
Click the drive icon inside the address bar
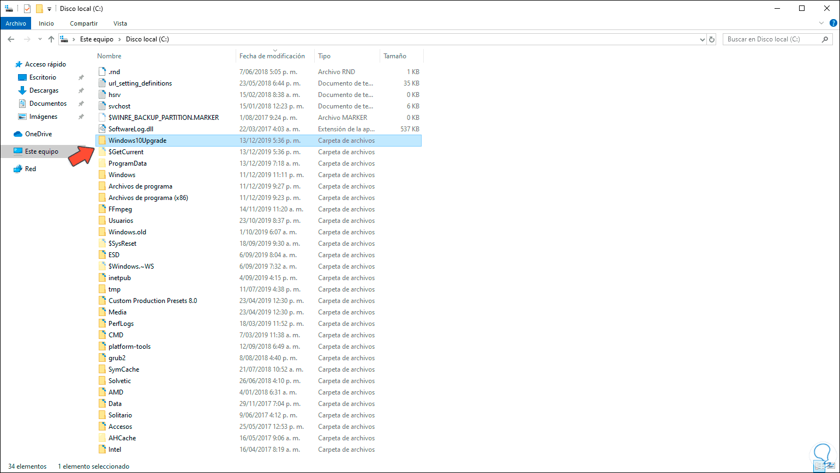(x=64, y=39)
